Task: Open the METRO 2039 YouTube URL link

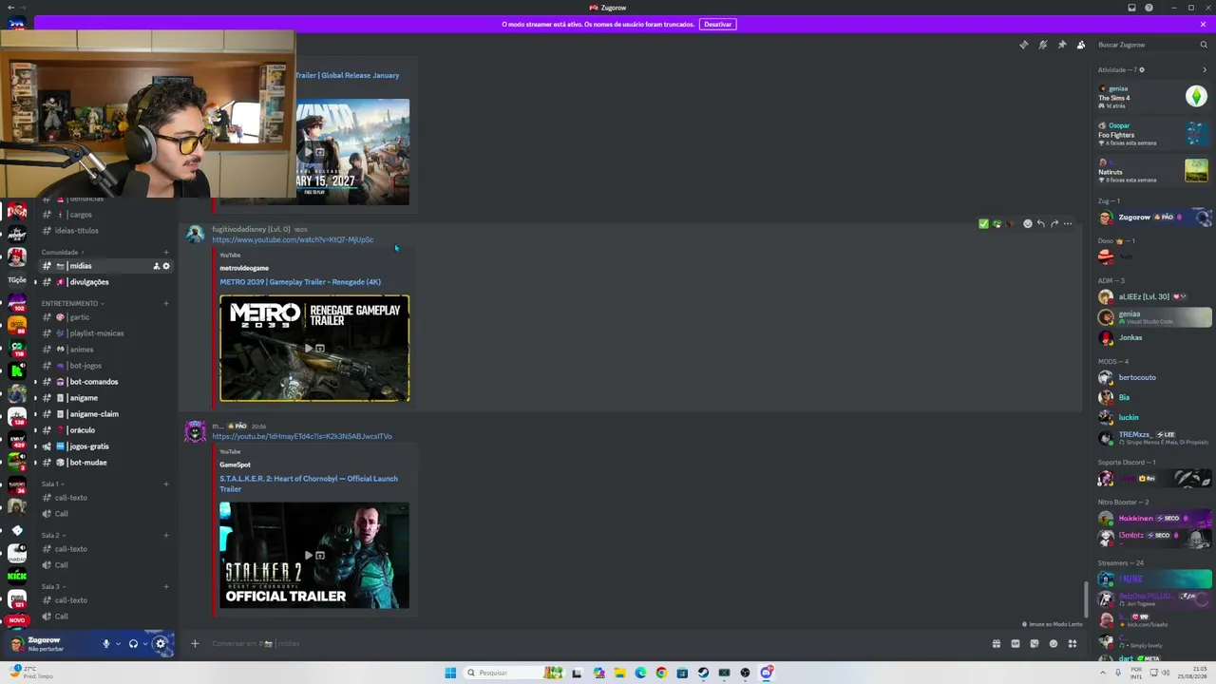Action: [x=293, y=240]
